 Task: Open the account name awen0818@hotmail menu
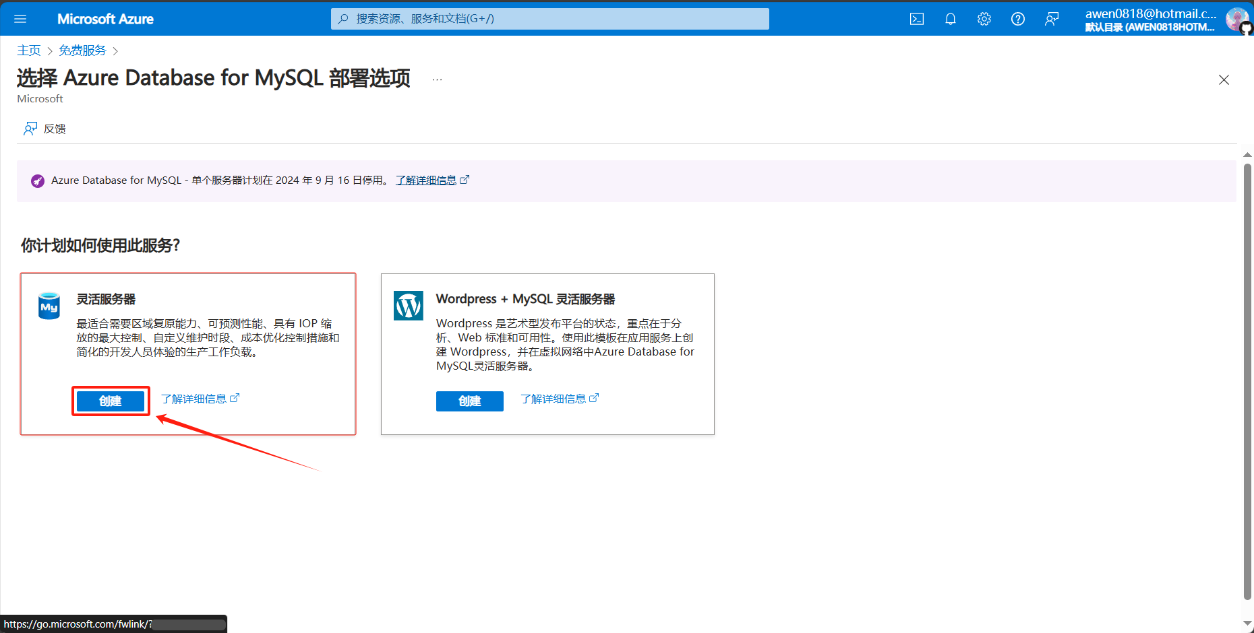pos(1150,19)
